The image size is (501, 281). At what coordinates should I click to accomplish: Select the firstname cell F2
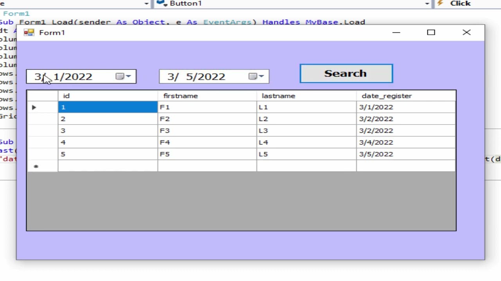click(207, 119)
